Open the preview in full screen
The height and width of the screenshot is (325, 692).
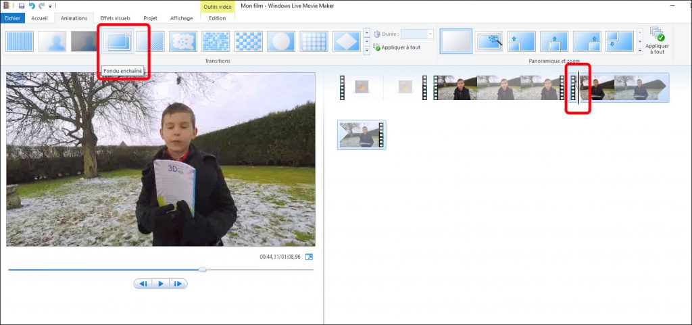(x=309, y=257)
